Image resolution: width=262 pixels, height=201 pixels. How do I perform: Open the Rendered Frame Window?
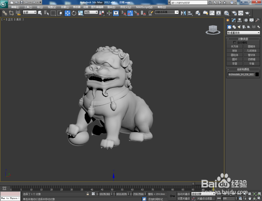pos(241,13)
